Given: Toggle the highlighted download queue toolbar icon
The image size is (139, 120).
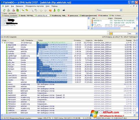Looking at the screenshot, I should point(23,10).
